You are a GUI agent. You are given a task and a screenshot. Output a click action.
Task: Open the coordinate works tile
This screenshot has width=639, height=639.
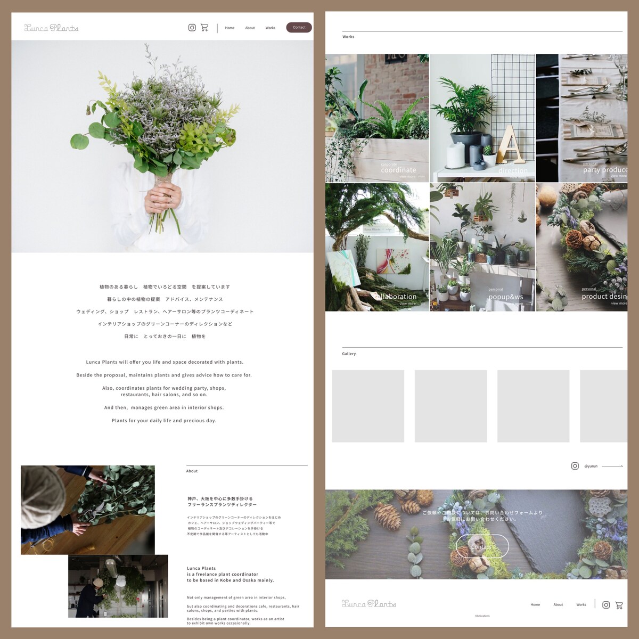coord(377,118)
